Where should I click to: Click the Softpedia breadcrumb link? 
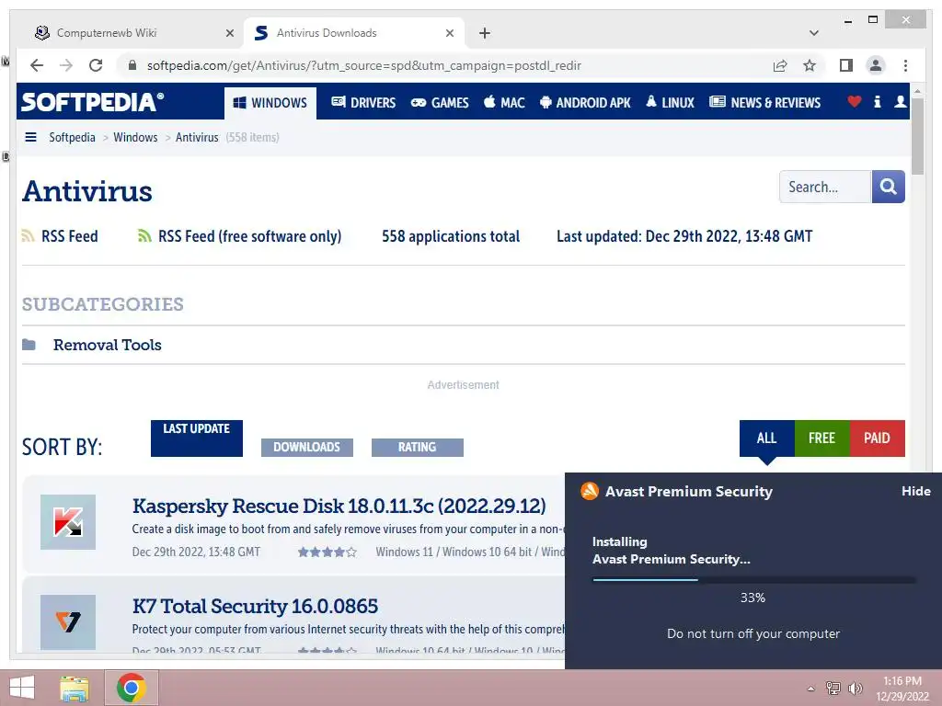[x=72, y=137]
